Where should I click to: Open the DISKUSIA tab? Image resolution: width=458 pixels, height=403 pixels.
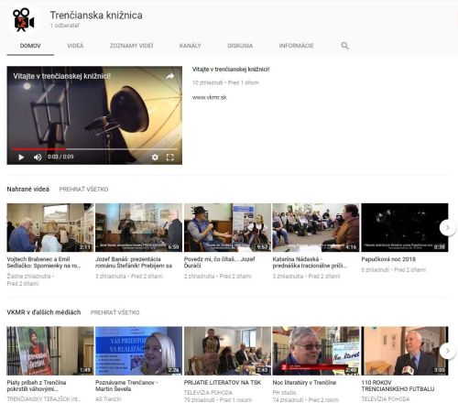(240, 46)
